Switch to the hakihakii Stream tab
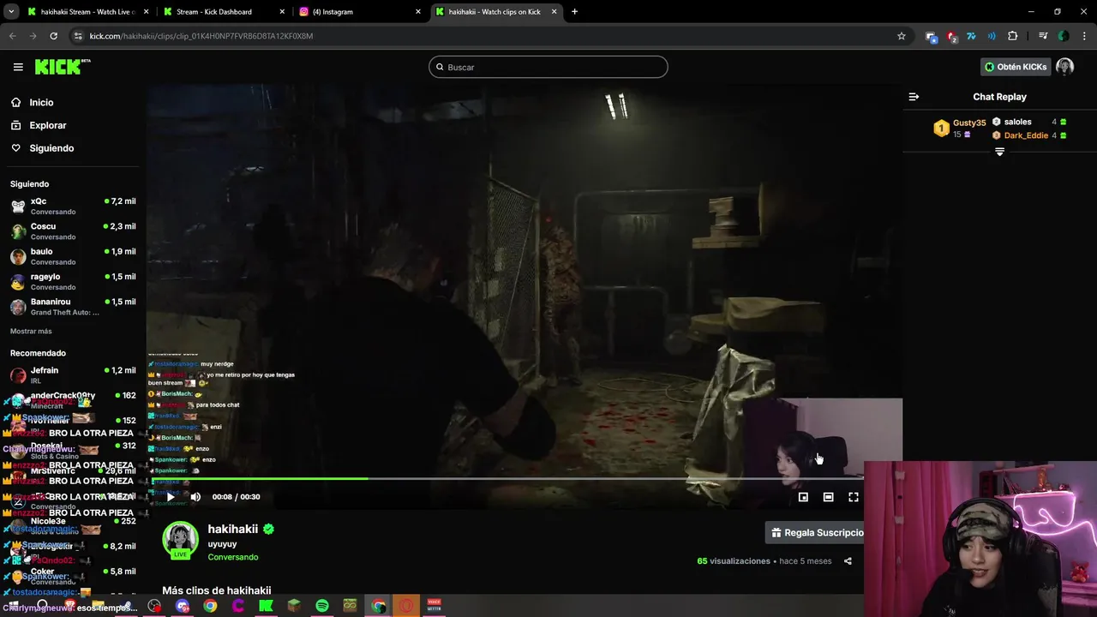The image size is (1097, 617). tap(86, 12)
